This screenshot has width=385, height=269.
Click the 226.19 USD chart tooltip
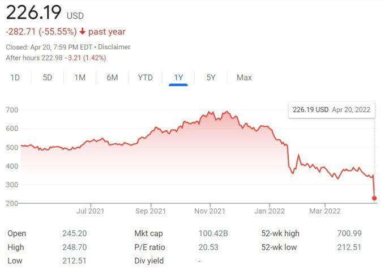click(x=330, y=110)
